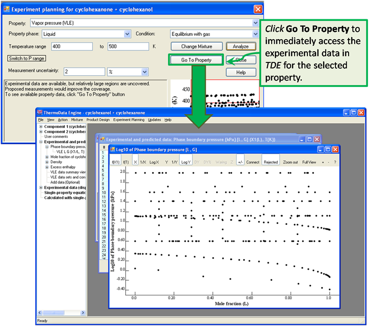Click the Analyze button
The image size is (370, 326).
click(241, 46)
